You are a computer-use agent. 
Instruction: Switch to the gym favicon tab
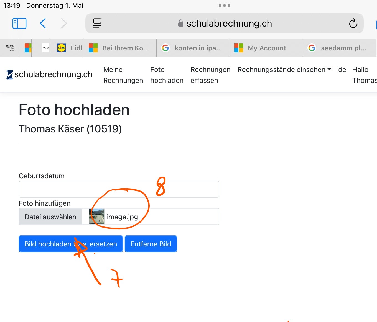10,48
